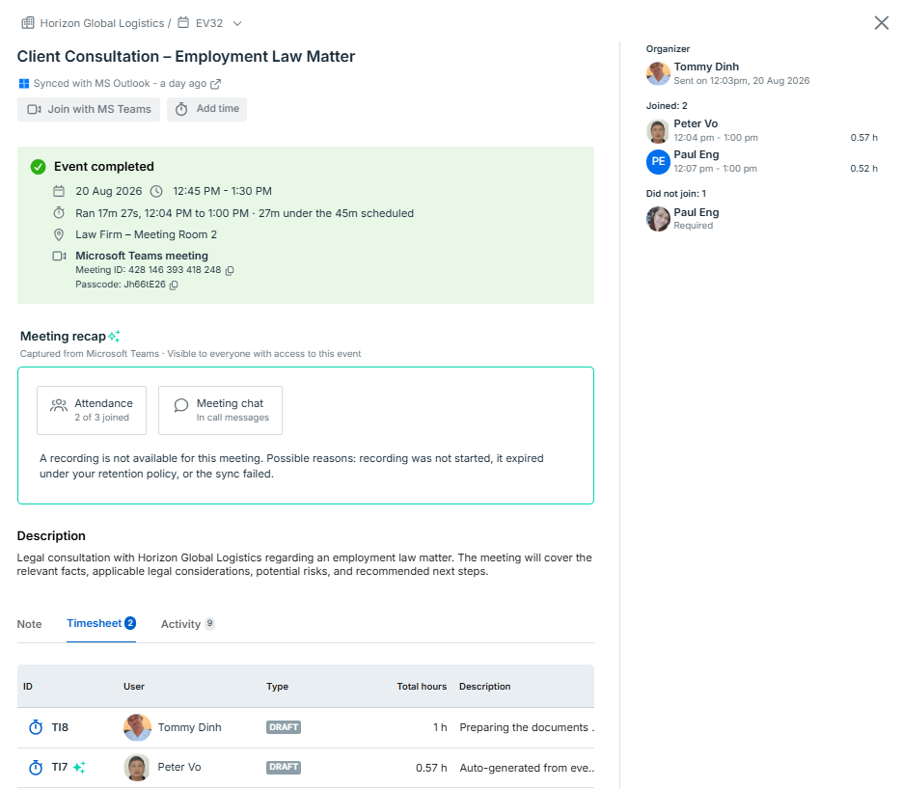Click the timer icon for TI8 entry
This screenshot has width=902, height=789.
36,727
